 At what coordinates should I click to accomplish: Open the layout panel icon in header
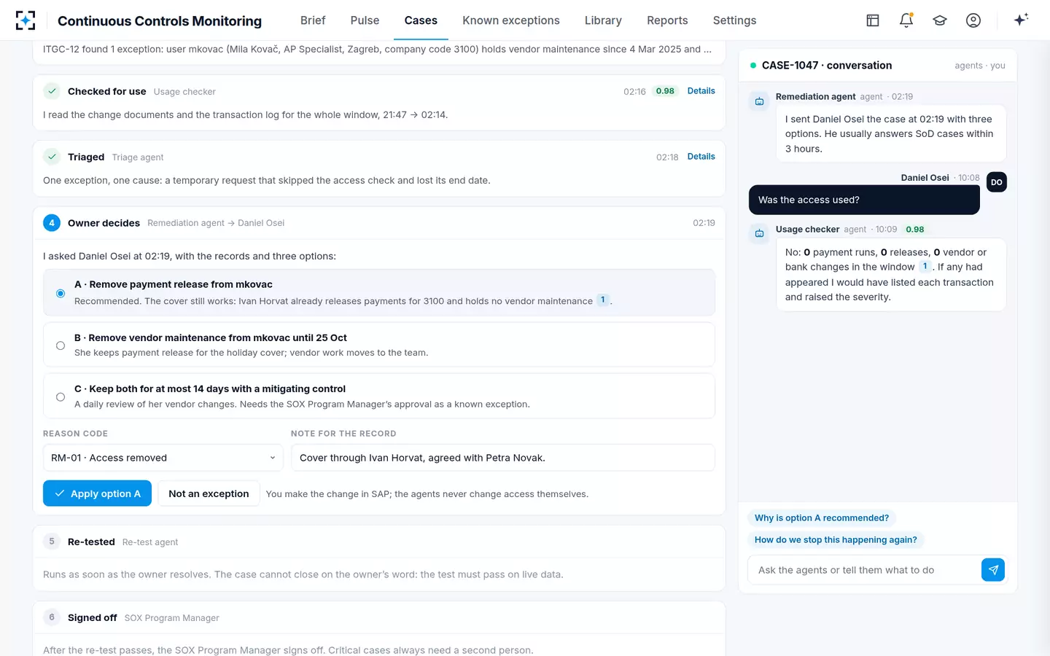[873, 20]
